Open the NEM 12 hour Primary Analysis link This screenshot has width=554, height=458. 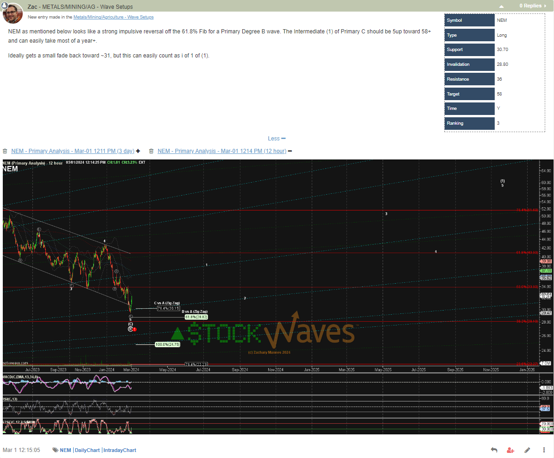(x=221, y=151)
